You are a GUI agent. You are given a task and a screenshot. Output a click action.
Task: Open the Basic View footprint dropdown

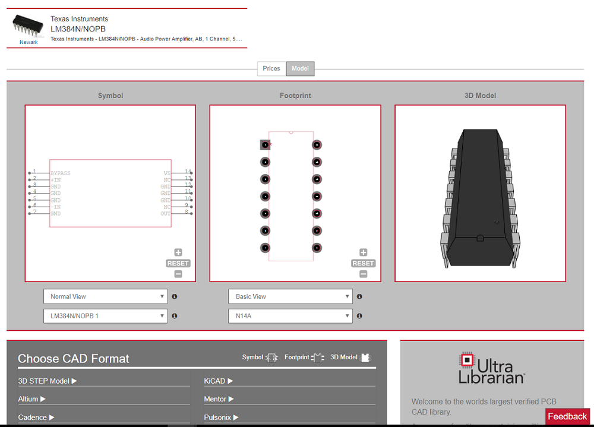(290, 296)
